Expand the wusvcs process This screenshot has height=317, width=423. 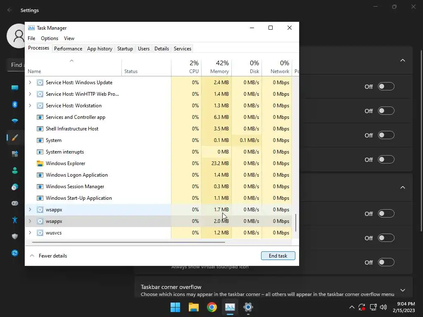(x=30, y=233)
